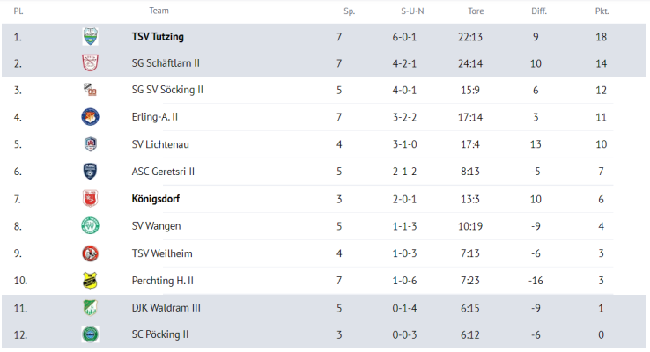
Task: Open the Königsdorf team name link
Action: pyautogui.click(x=155, y=199)
